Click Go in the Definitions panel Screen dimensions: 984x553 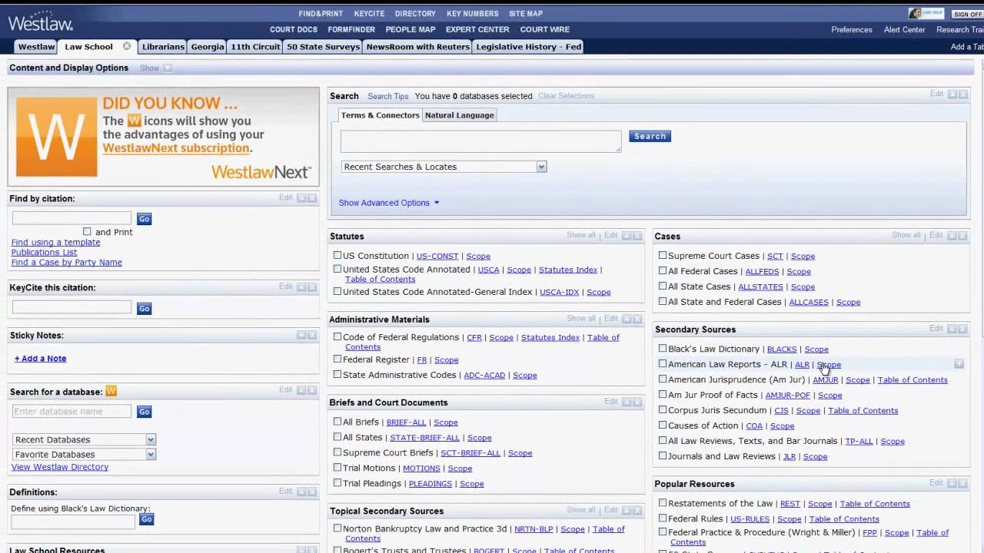pos(146,520)
